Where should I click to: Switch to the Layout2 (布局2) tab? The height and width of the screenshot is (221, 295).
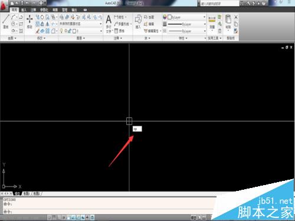[x=37, y=193]
